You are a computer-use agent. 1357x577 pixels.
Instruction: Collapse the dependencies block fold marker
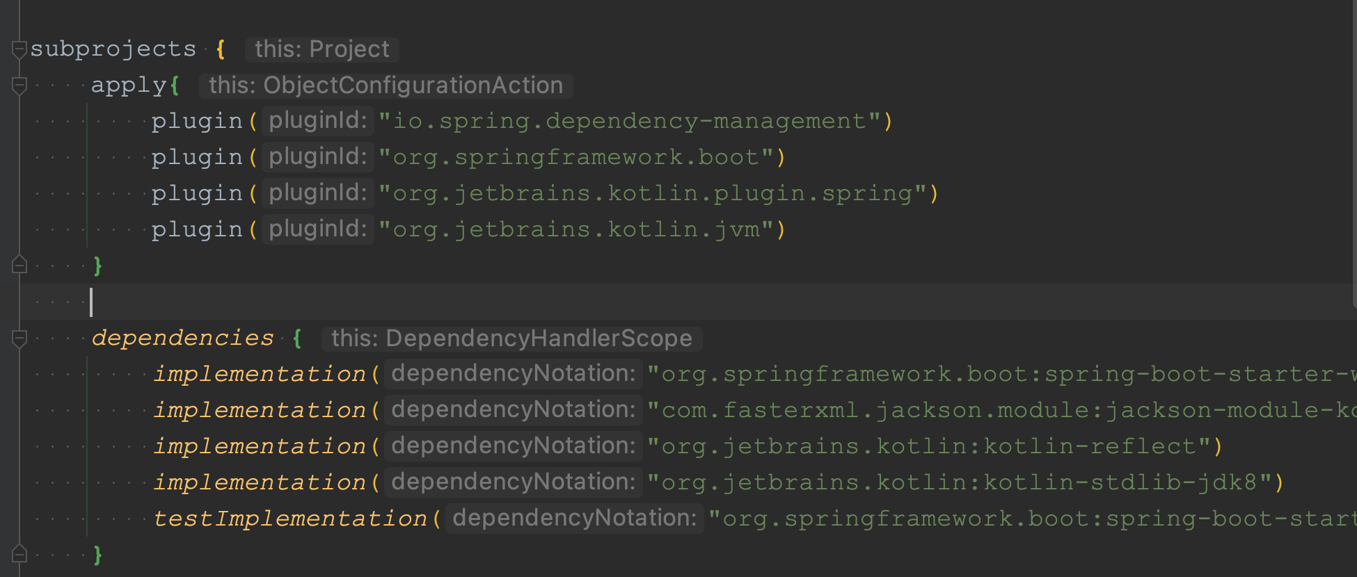(19, 339)
